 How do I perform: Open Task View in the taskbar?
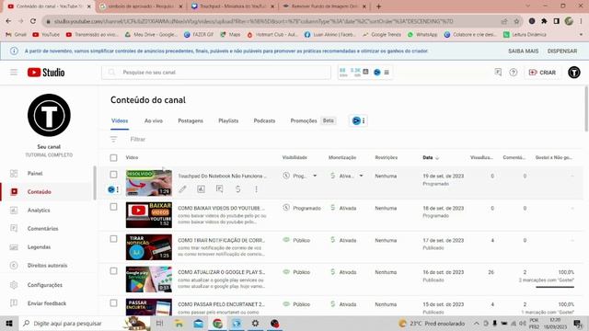(x=159, y=323)
